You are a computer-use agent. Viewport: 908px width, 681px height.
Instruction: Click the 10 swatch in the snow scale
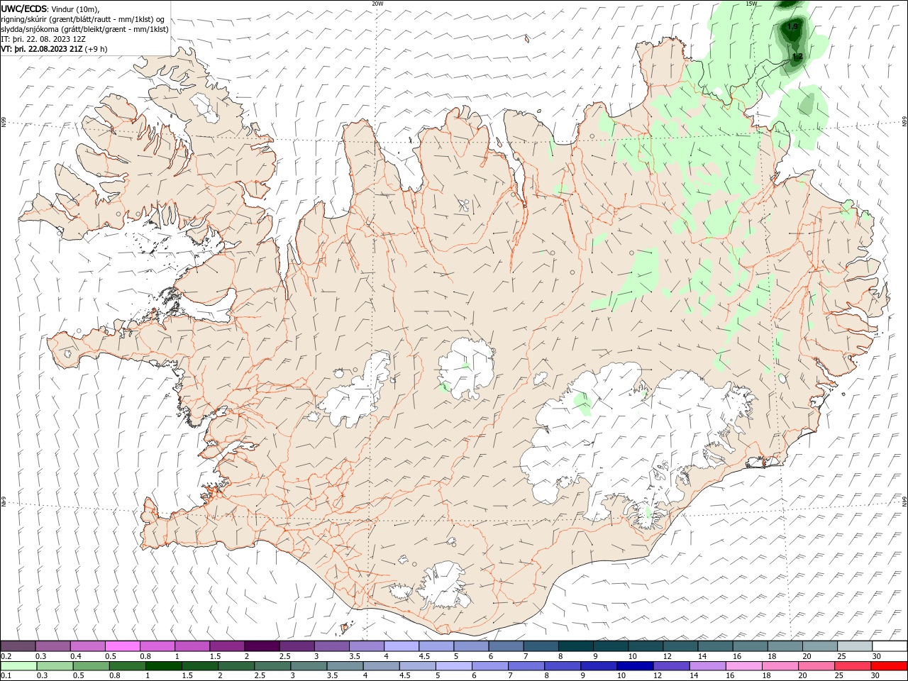click(645, 646)
